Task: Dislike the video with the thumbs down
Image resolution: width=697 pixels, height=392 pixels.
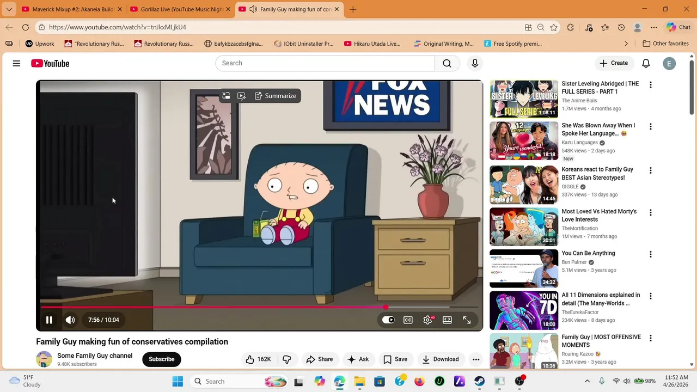Action: 286,359
